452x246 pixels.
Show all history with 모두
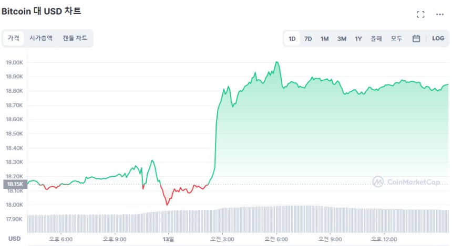point(396,38)
